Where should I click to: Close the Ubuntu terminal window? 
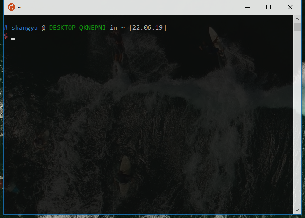click(x=290, y=7)
